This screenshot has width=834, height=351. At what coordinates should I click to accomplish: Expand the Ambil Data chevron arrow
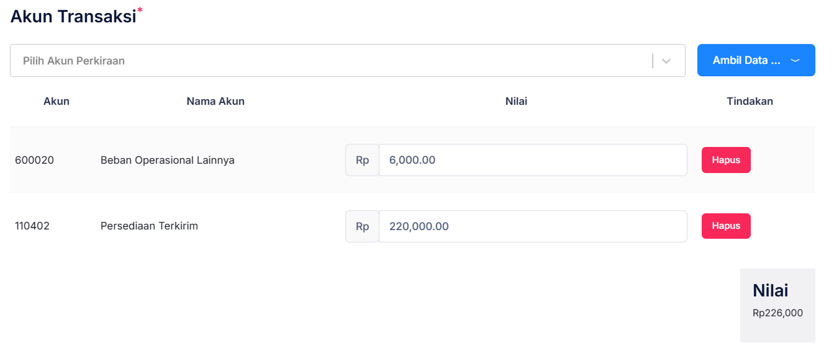coord(795,61)
